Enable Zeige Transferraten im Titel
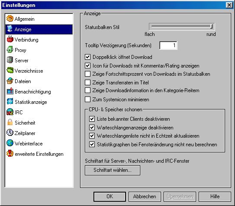Viewport: 235px width, 206px height. pyautogui.click(x=88, y=82)
